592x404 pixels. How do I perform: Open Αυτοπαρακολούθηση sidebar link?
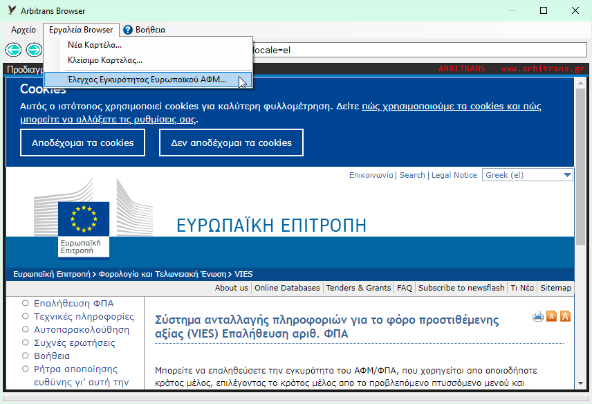82,329
